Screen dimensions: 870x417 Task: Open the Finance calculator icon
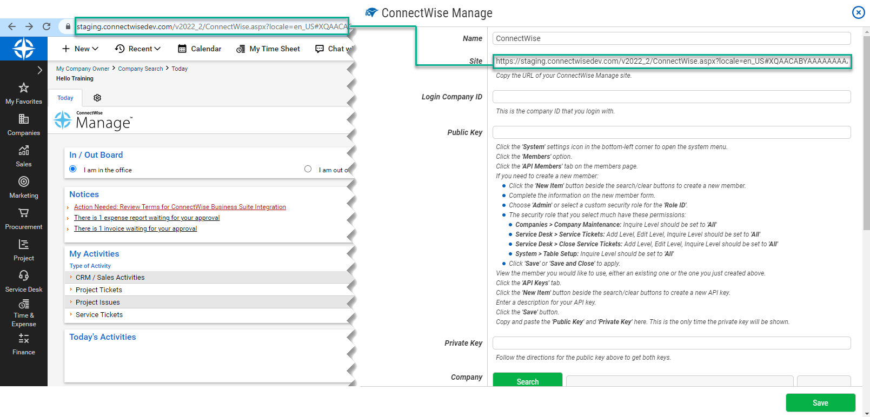[24, 339]
